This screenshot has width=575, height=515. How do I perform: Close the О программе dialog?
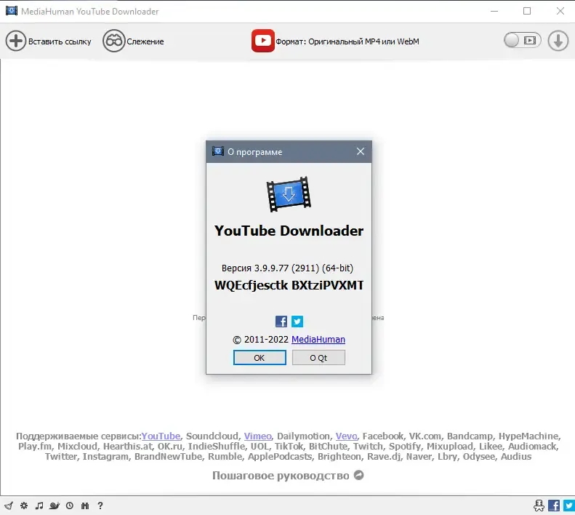(x=361, y=151)
